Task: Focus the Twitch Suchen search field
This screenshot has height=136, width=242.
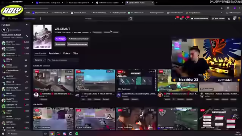Action: click(x=106, y=19)
